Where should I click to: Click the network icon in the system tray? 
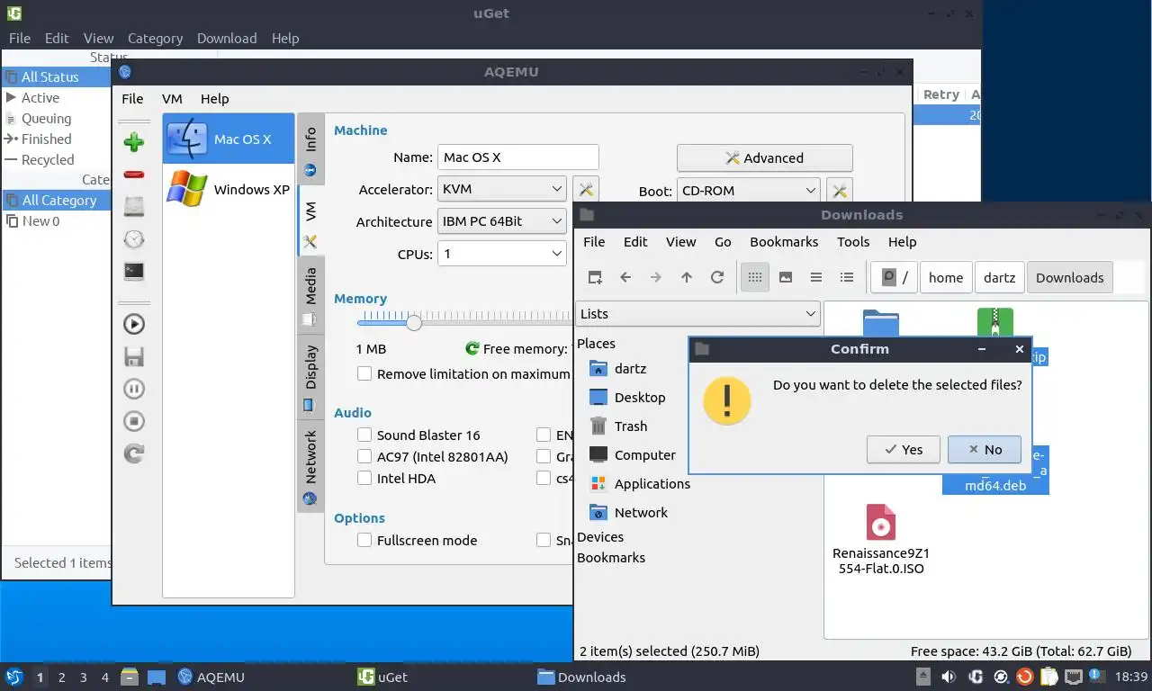(1074, 677)
